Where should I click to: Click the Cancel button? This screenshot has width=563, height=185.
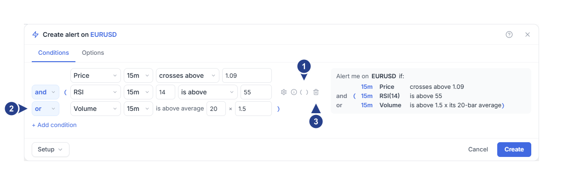click(x=478, y=150)
